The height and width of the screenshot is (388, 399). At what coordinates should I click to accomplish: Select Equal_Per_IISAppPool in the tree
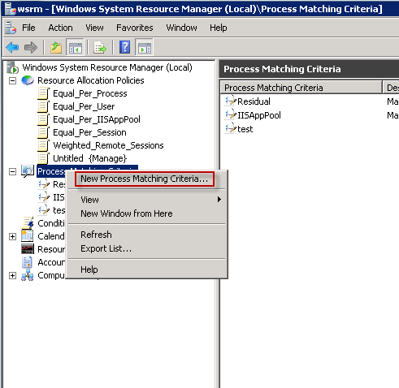click(97, 119)
